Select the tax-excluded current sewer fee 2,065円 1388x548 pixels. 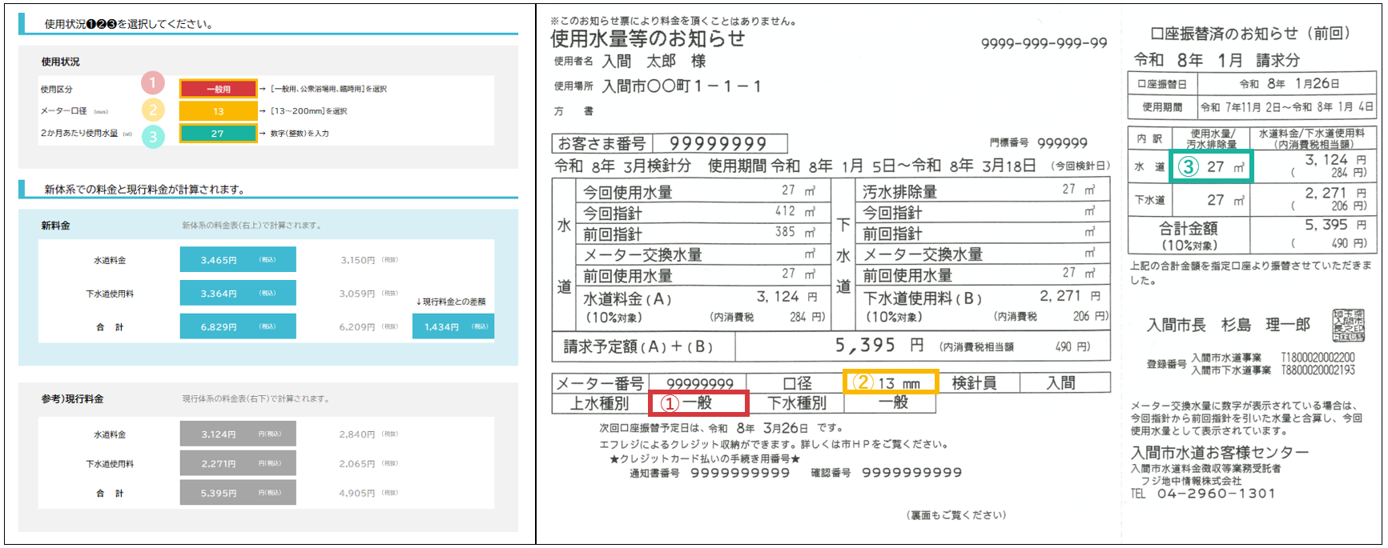coord(357,464)
